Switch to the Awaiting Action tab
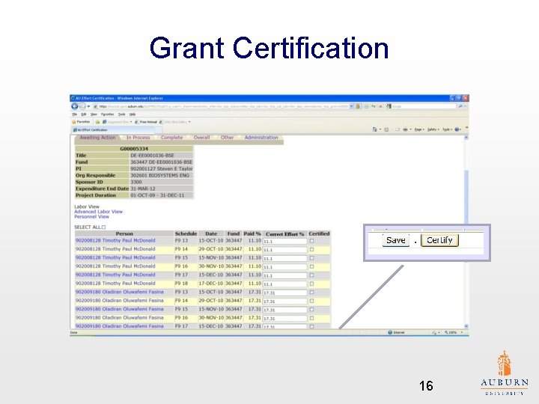 97,138
